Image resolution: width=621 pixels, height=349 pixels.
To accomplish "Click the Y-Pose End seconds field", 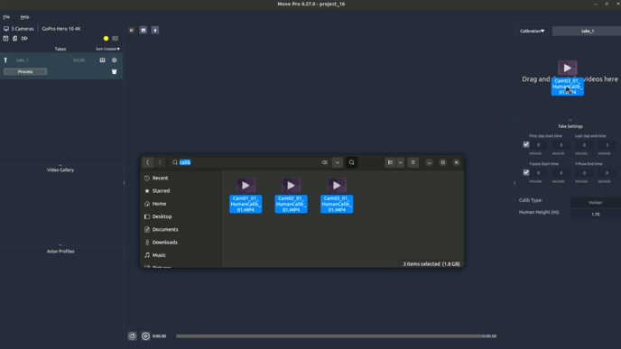I will click(x=607, y=173).
